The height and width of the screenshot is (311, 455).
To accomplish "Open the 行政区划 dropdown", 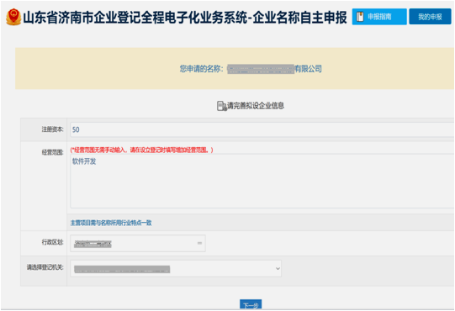I will click(138, 243).
